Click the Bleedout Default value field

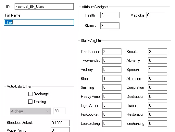point(60,123)
